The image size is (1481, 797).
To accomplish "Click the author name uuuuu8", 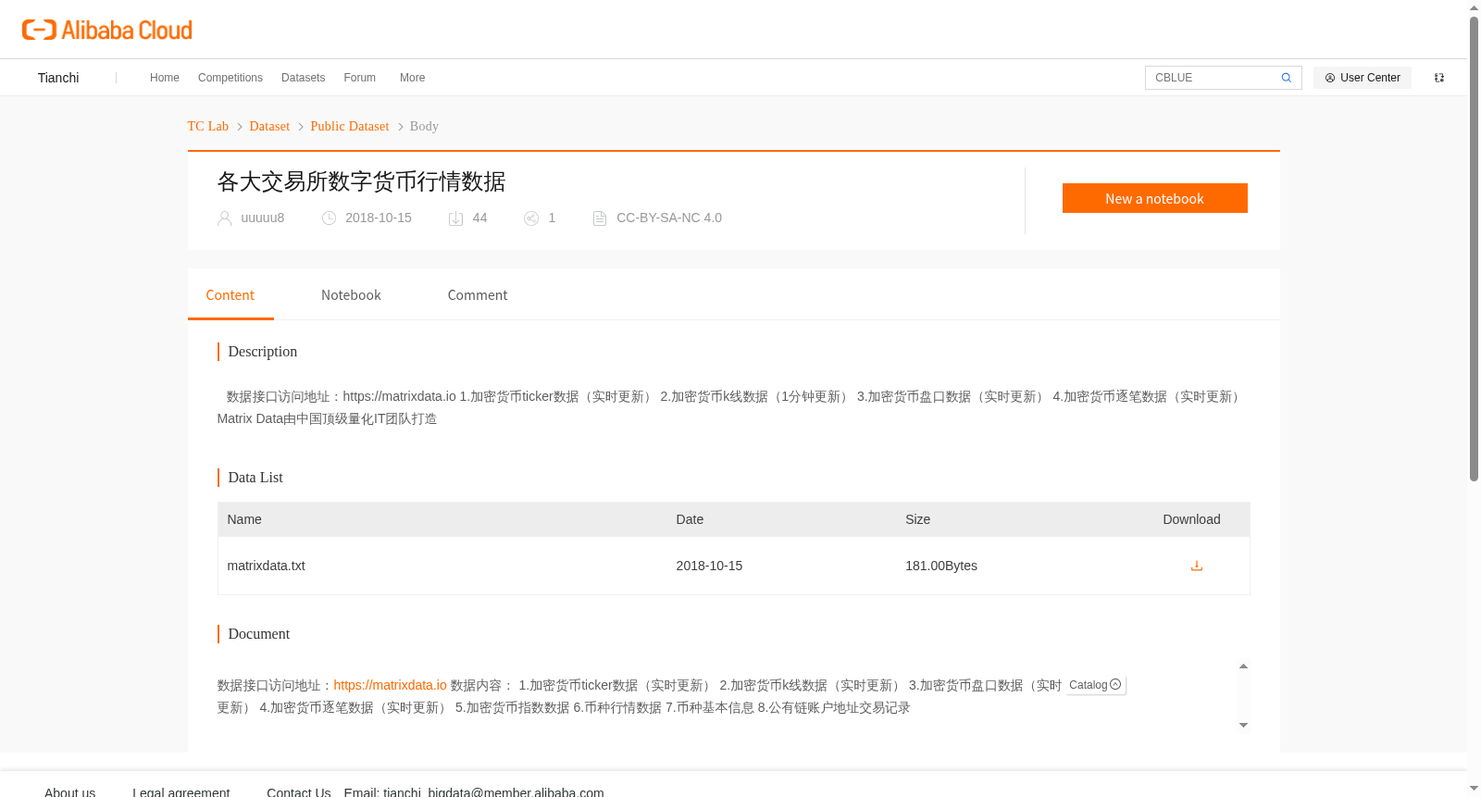I will [263, 218].
